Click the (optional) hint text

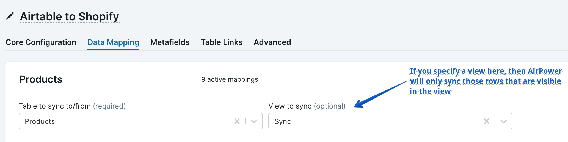point(329,106)
